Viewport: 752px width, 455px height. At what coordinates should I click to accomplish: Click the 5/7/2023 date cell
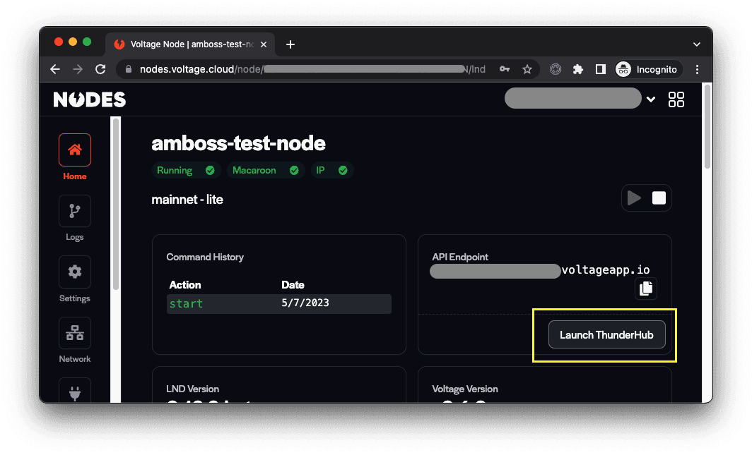pyautogui.click(x=305, y=303)
